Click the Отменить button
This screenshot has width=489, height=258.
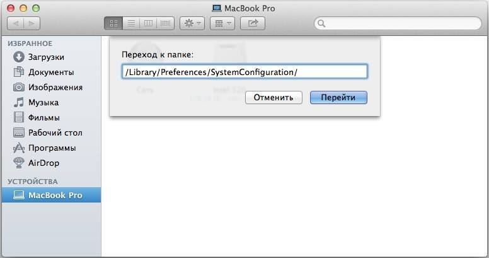pyautogui.click(x=273, y=97)
